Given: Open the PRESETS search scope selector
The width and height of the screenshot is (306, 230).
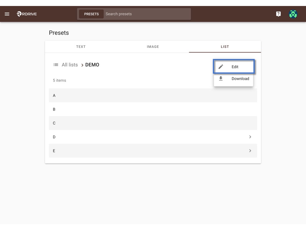Looking at the screenshot, I should (91, 14).
